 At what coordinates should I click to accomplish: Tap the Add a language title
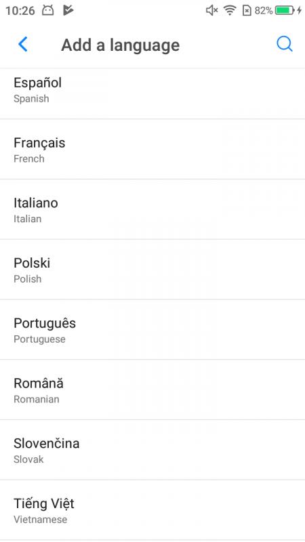pyautogui.click(x=121, y=45)
